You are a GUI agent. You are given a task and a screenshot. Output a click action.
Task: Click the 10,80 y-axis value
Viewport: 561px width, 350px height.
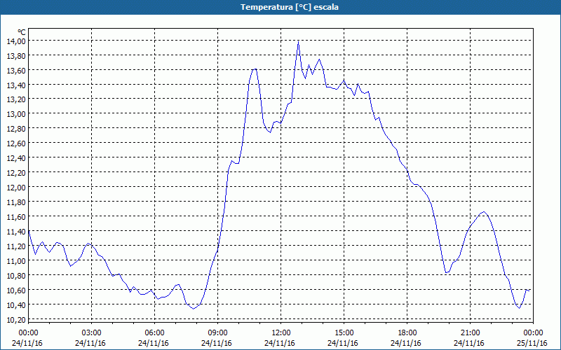[x=16, y=275]
